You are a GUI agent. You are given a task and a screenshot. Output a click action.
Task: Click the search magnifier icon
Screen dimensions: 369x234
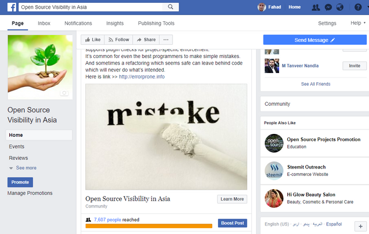point(171,7)
